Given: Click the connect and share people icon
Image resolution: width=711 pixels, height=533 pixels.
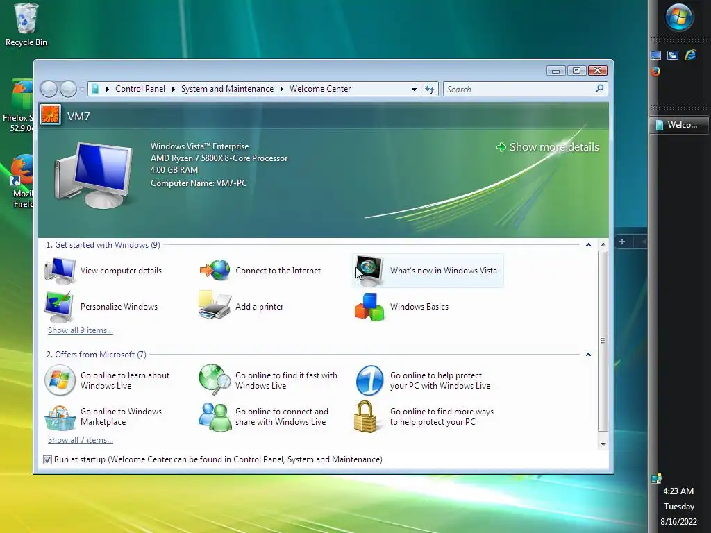Looking at the screenshot, I should [x=215, y=417].
